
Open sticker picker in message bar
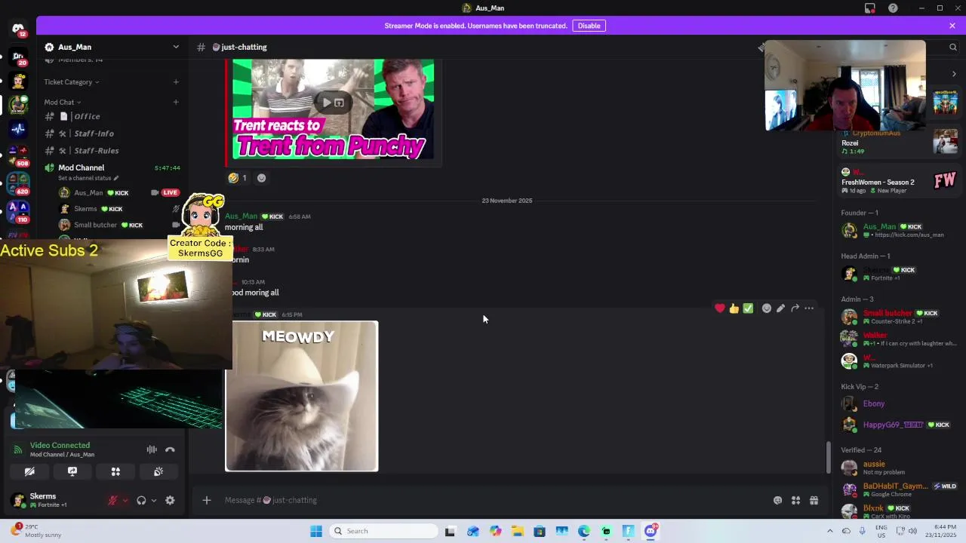coord(777,500)
